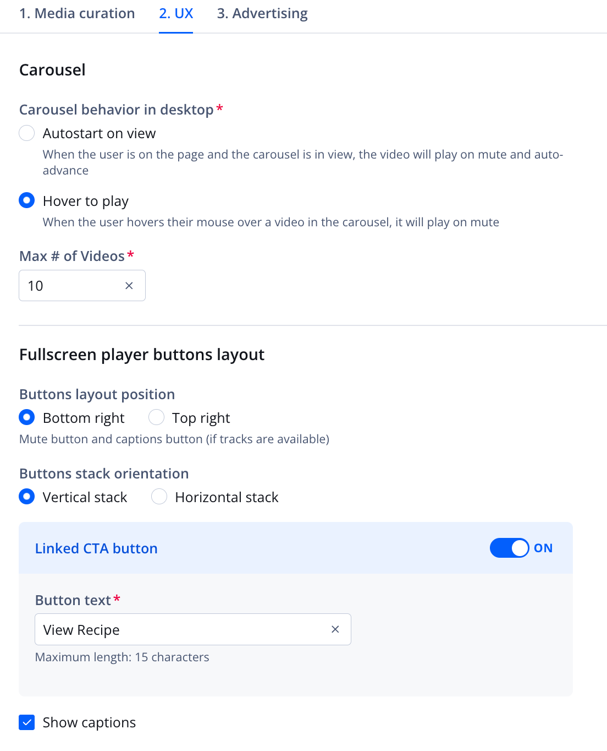
Task: Choose Bottom right buttons layout position
Action: (x=26, y=417)
